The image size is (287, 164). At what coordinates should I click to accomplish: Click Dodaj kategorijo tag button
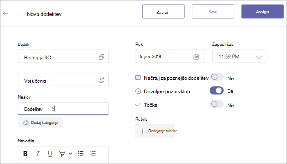[x=40, y=122]
